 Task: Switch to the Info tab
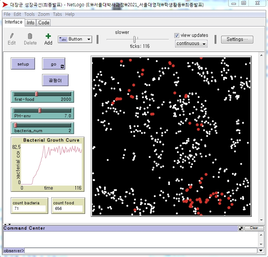point(31,22)
